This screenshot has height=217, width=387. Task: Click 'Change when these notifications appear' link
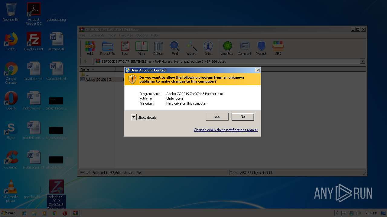226,130
